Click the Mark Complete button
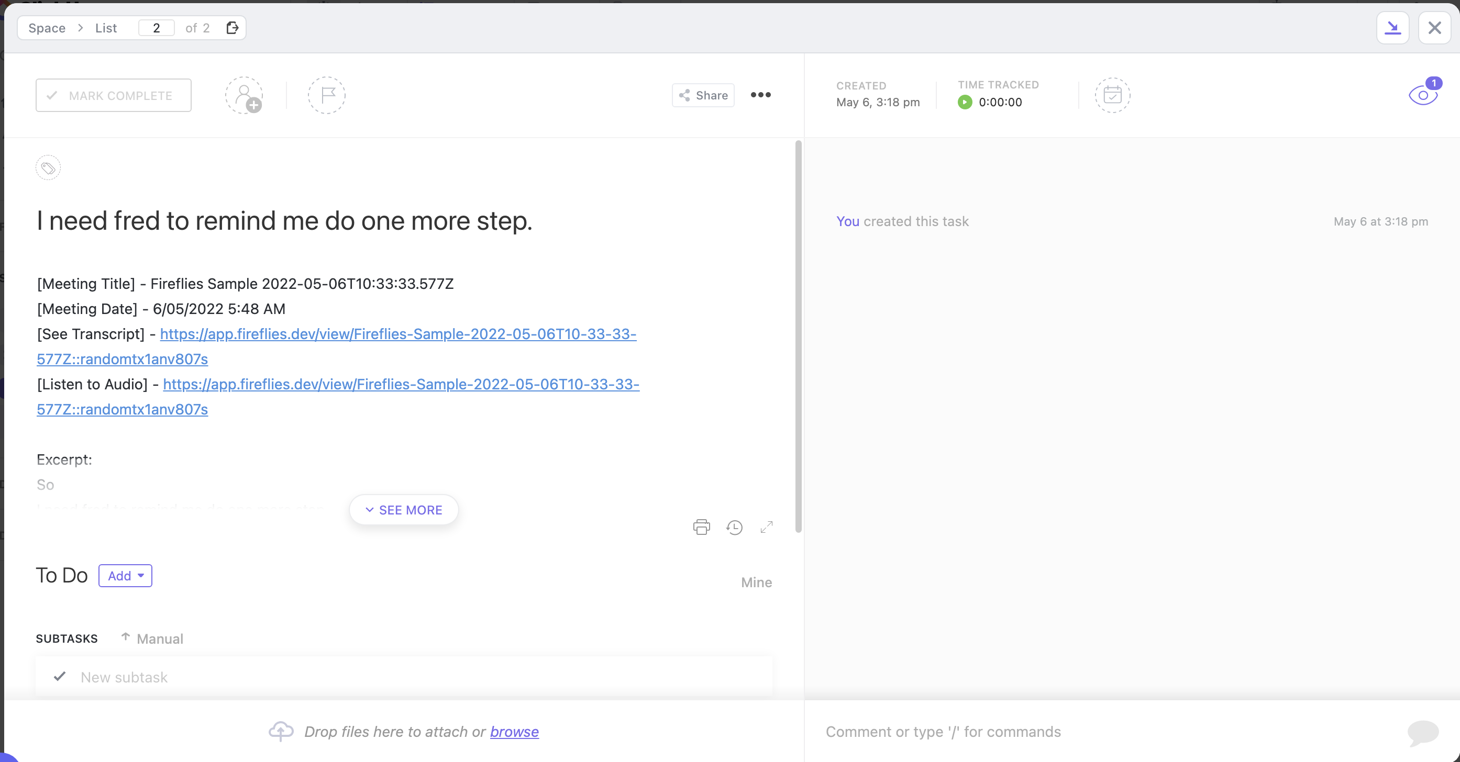 pos(113,95)
